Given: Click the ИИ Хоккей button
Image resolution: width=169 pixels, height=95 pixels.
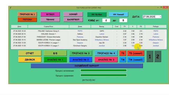Looking at the screenshot, I should point(119,15).
